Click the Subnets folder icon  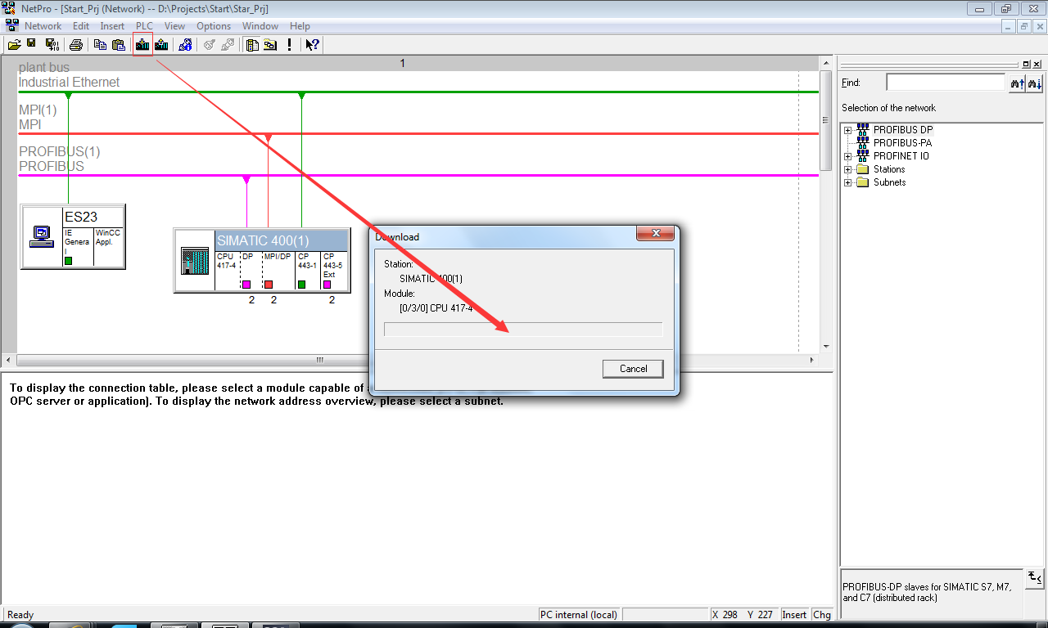[862, 182]
